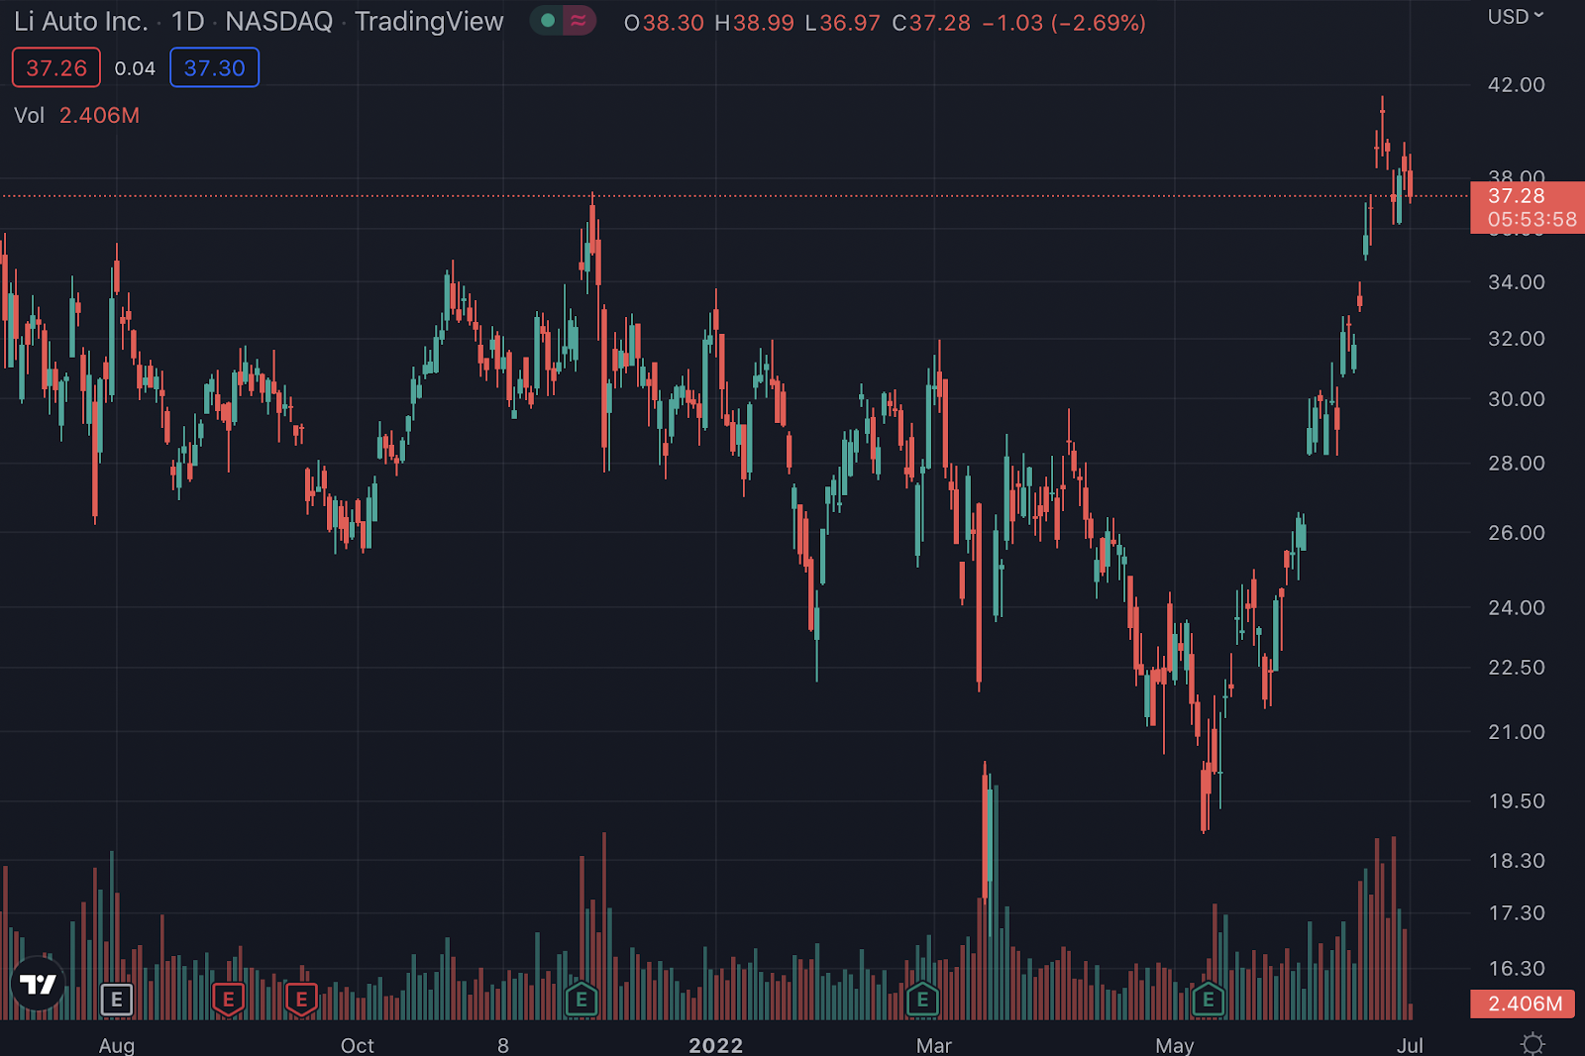The width and height of the screenshot is (1585, 1056).
Task: Click the 16.30 price axis label
Action: click(x=1516, y=969)
